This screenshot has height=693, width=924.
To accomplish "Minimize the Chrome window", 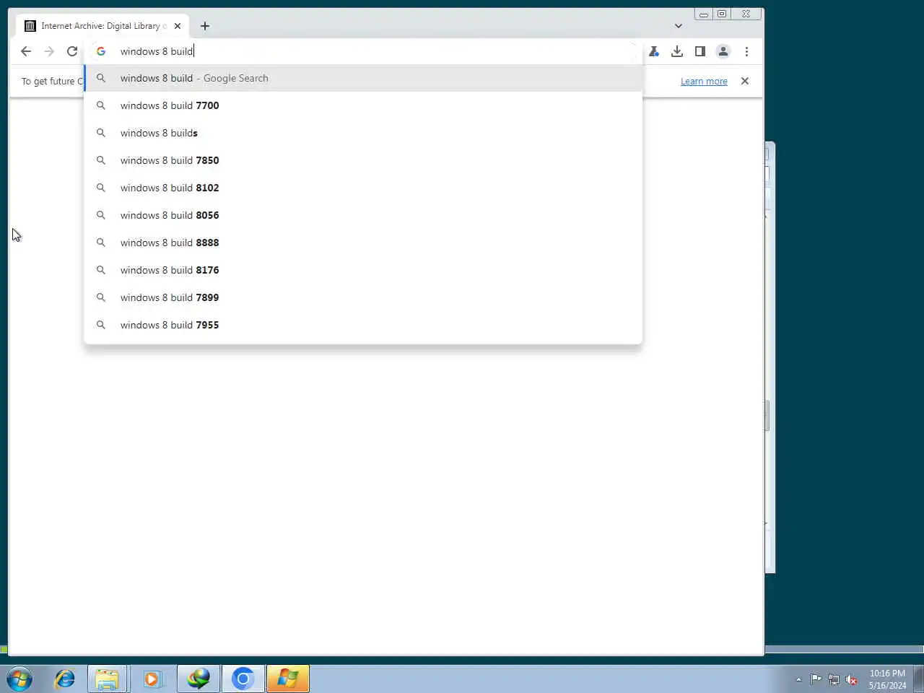I will point(704,14).
